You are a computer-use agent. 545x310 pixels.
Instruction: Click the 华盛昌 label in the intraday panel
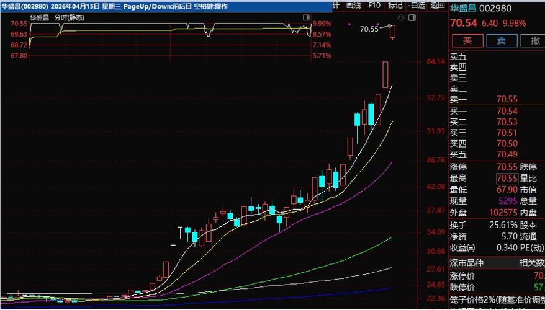pos(39,18)
